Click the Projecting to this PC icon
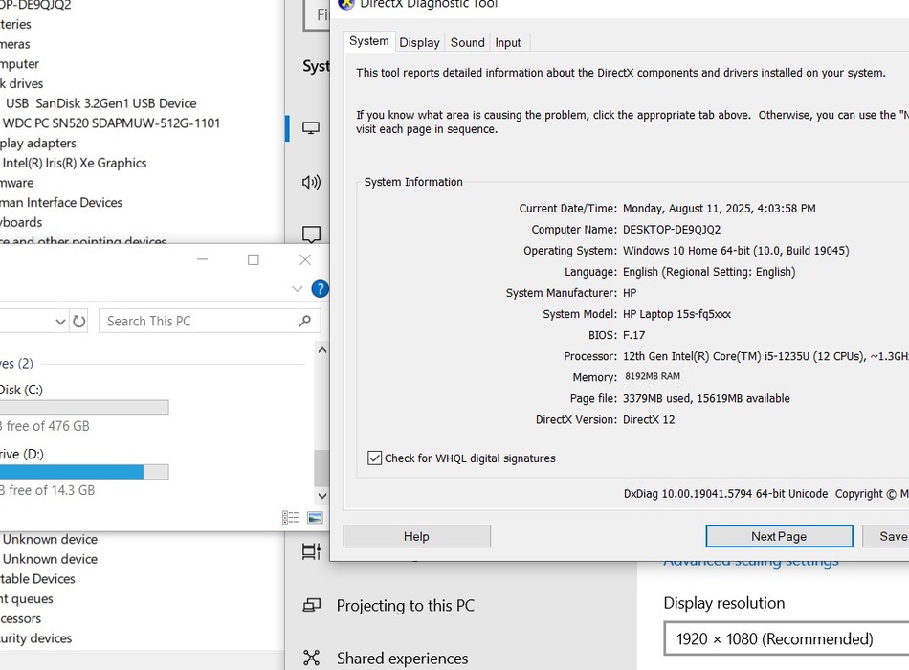Screen dimensions: 909x670 pyautogui.click(x=311, y=606)
